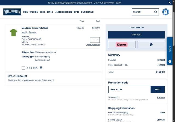Click the Total $198.00 amount
Image resolution: width=175 pixels, height=122 pixels.
click(x=160, y=72)
